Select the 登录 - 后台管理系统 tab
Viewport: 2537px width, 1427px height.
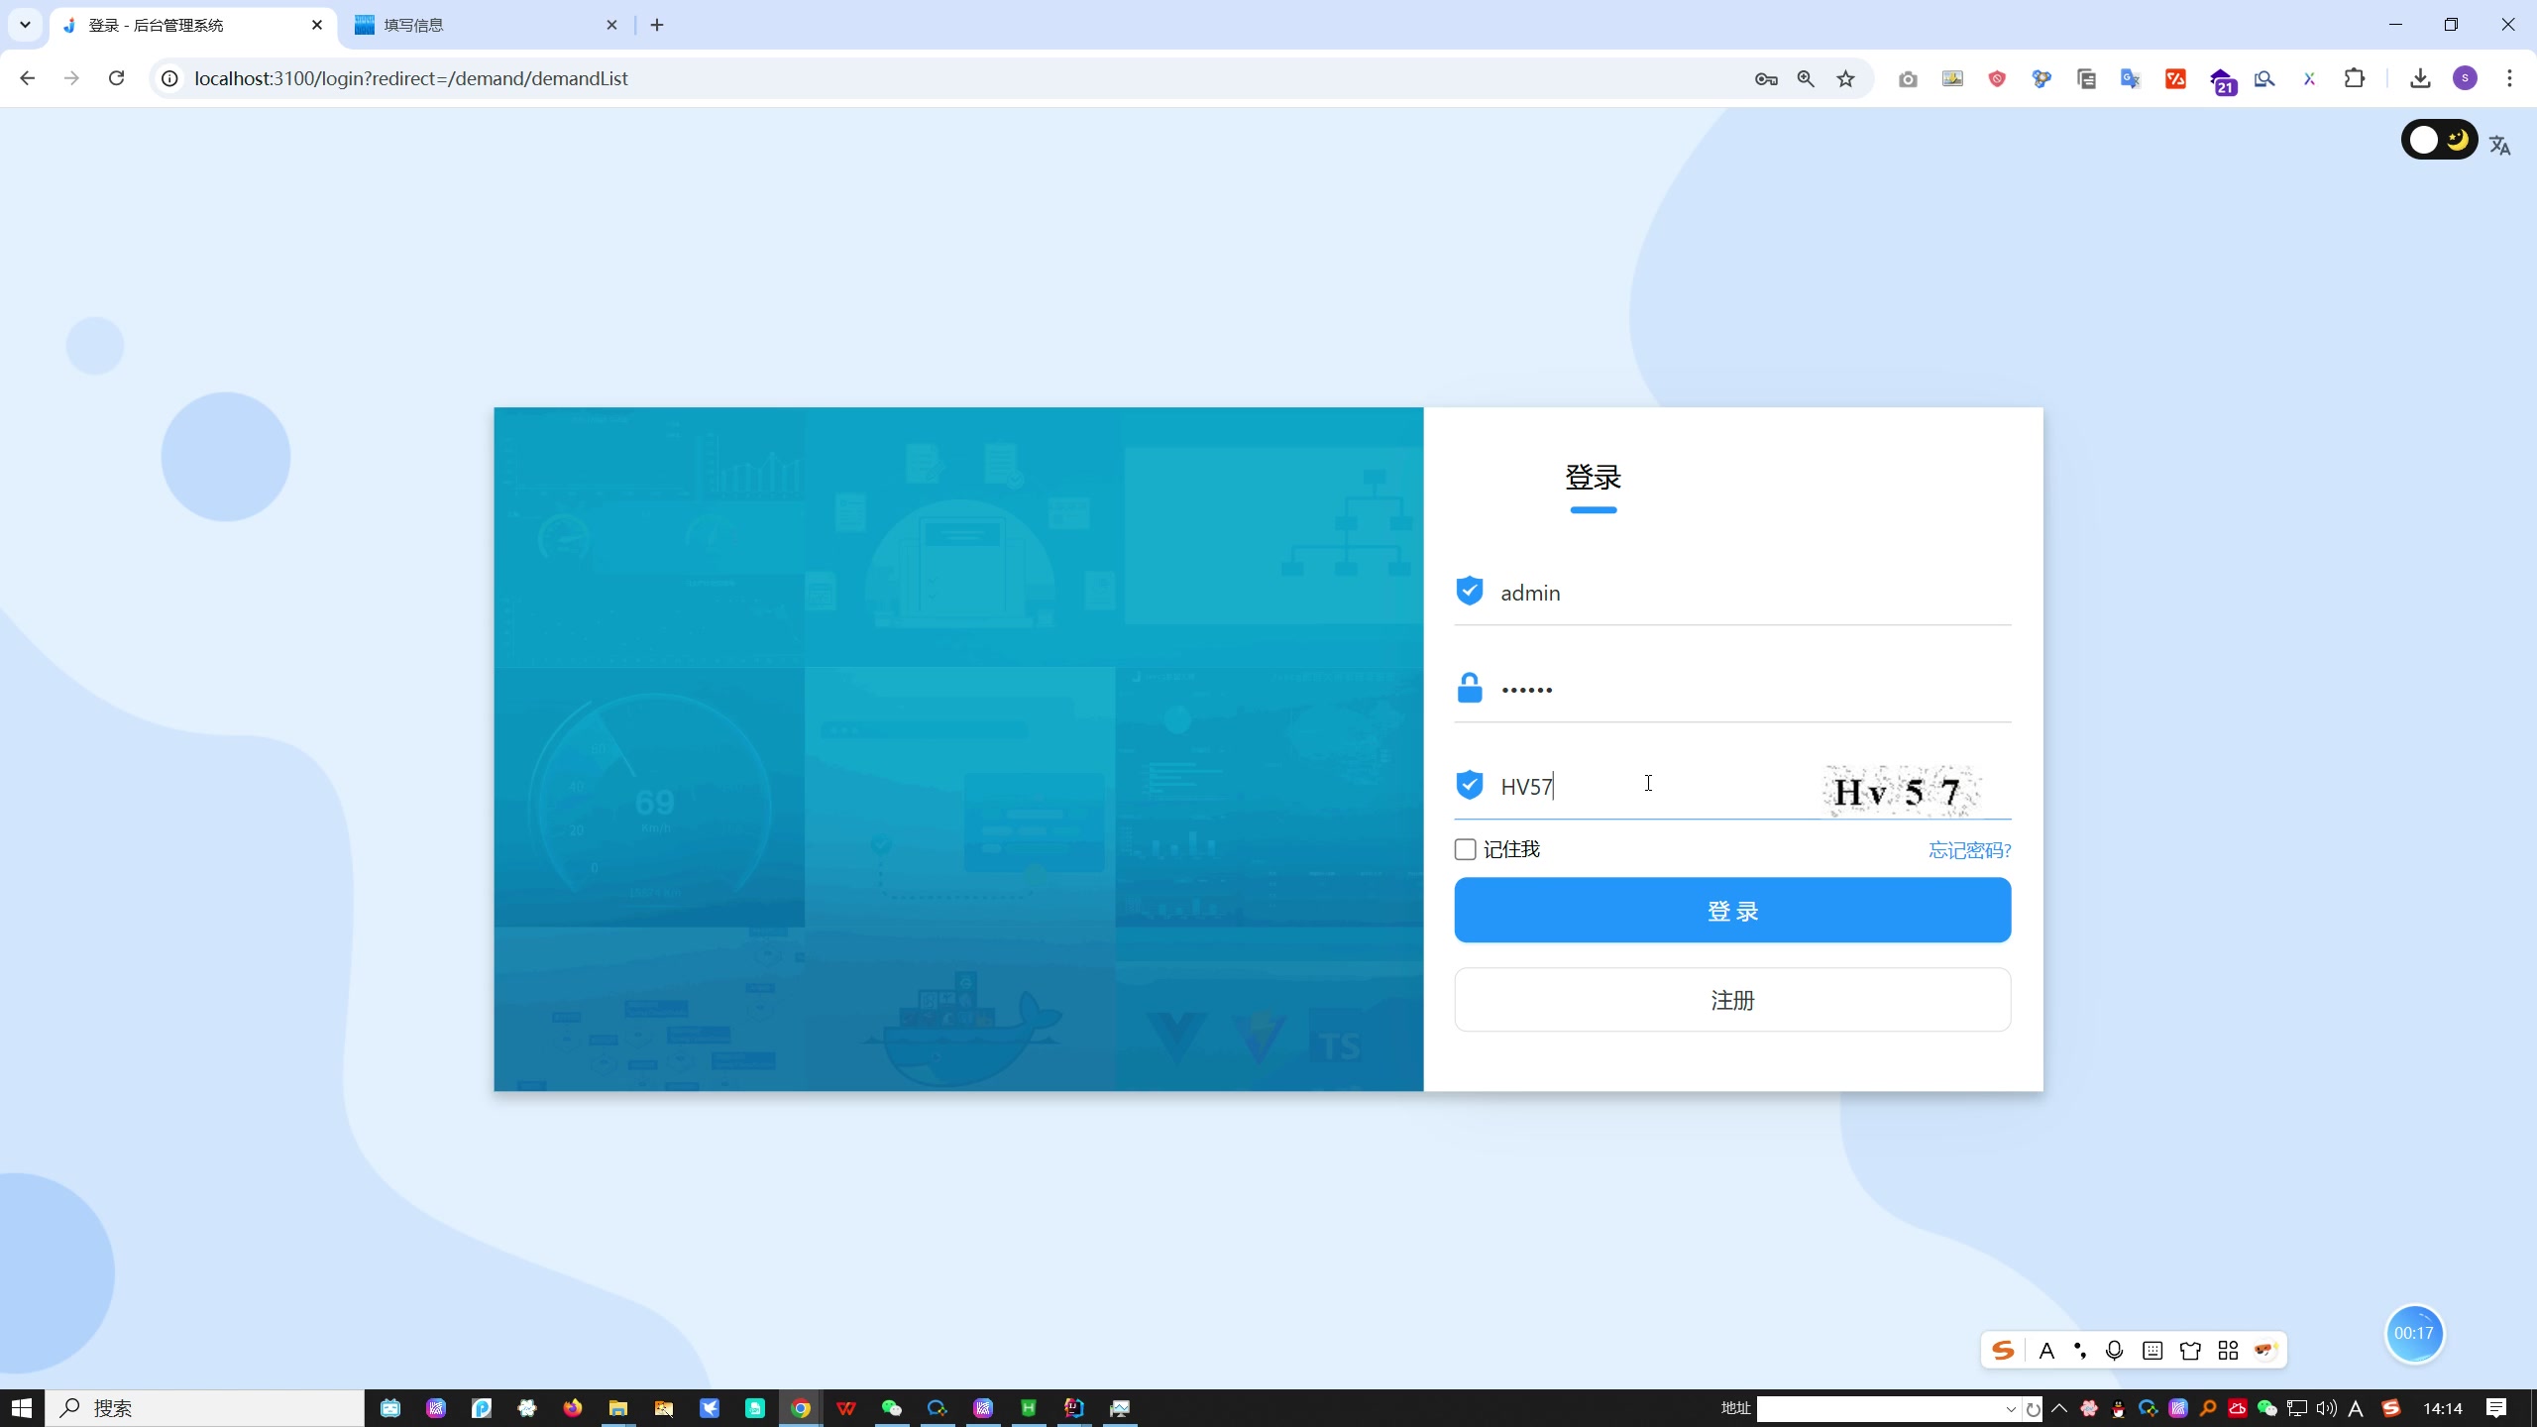click(x=191, y=25)
